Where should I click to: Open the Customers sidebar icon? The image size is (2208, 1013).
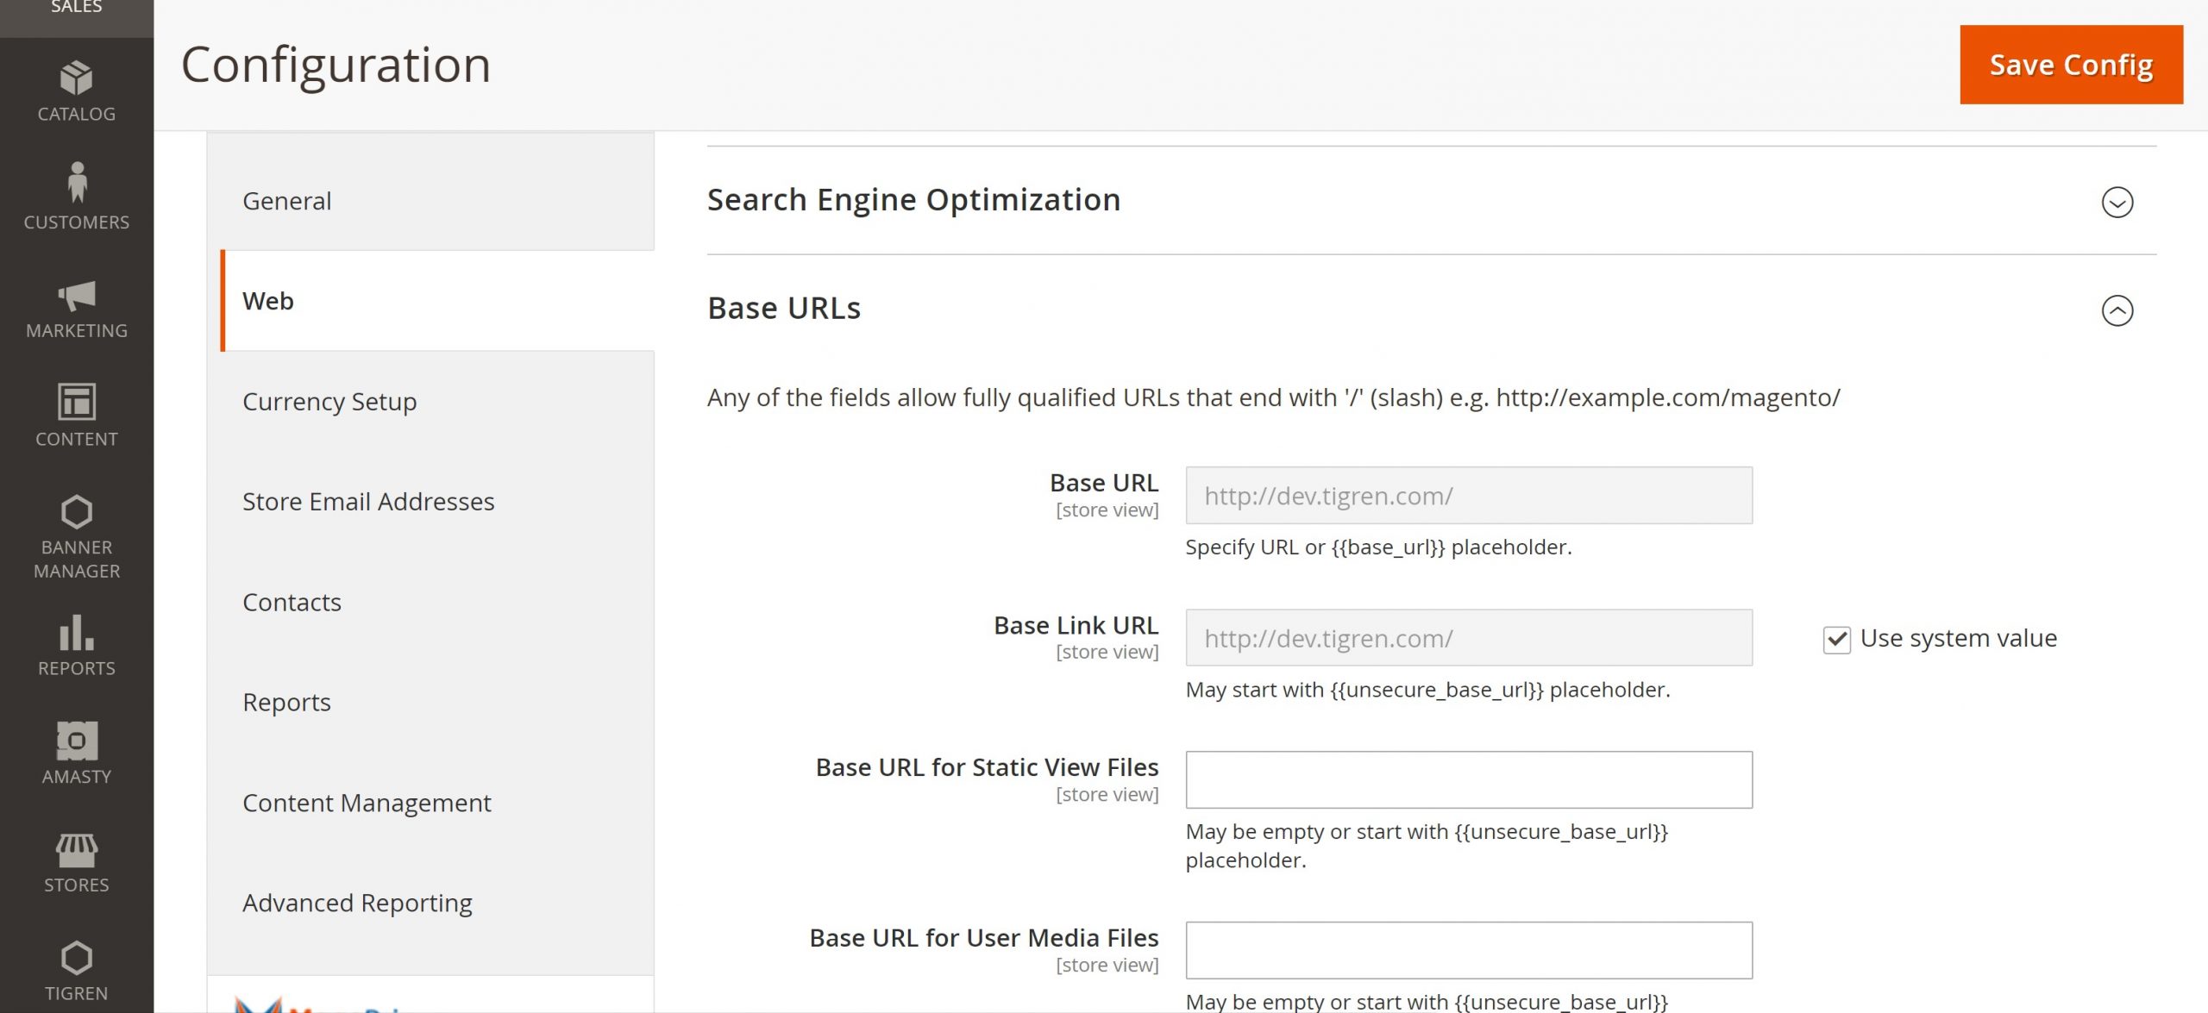[x=76, y=183]
